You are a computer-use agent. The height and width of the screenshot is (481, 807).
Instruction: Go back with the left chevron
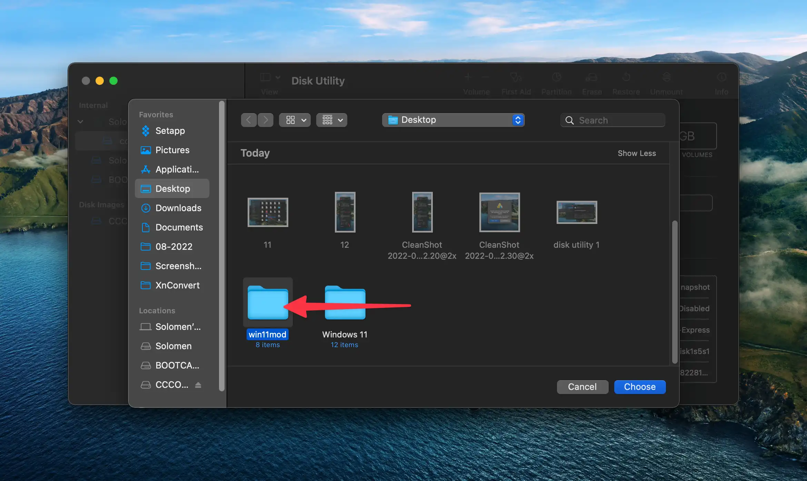(249, 120)
